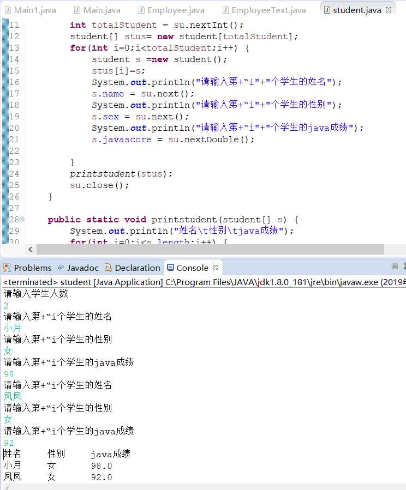Click the string "姓名\t性别\tjava成绩" on line 29
The width and height of the screenshot is (406, 490).
[x=229, y=231]
